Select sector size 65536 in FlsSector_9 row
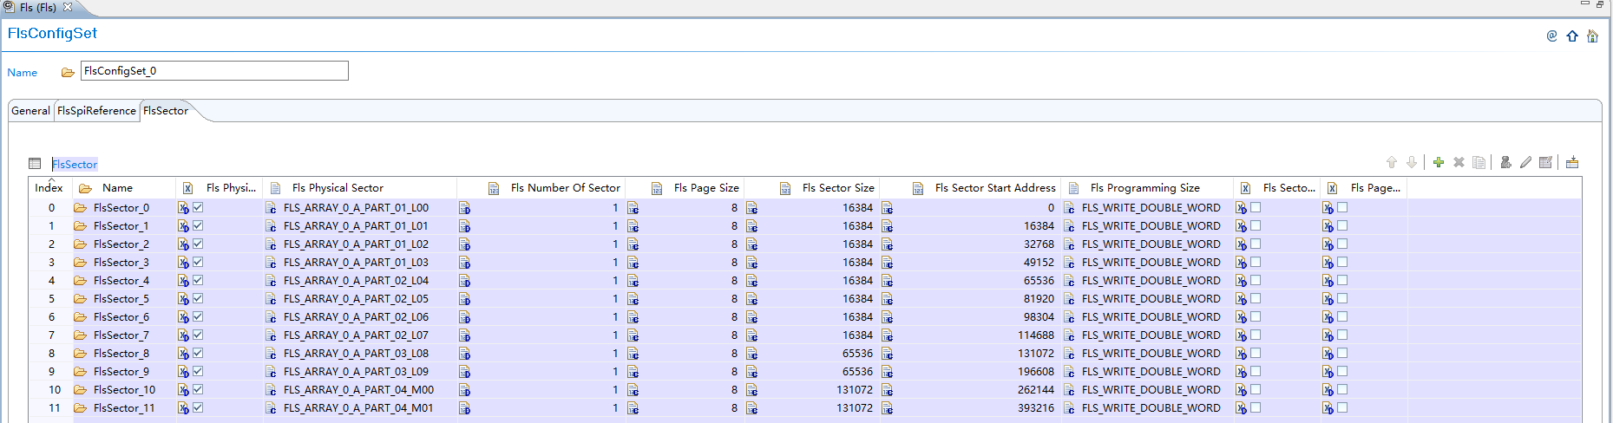 (x=857, y=372)
